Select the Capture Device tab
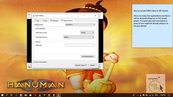Viewport: 173px width, 97px height. pyautogui.click(x=67, y=20)
